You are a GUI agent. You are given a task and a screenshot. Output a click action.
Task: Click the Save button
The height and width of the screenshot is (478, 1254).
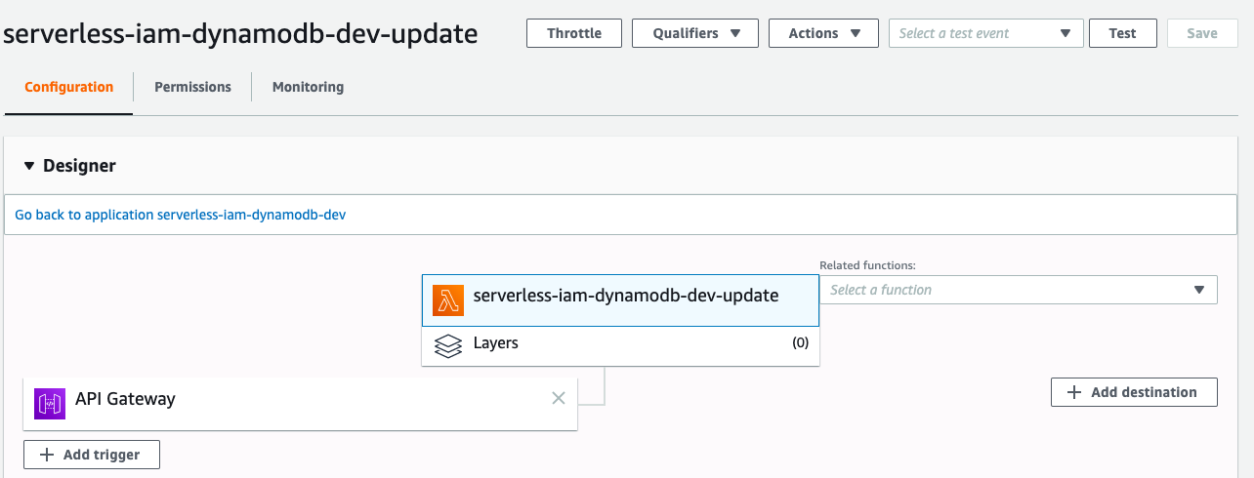1202,33
